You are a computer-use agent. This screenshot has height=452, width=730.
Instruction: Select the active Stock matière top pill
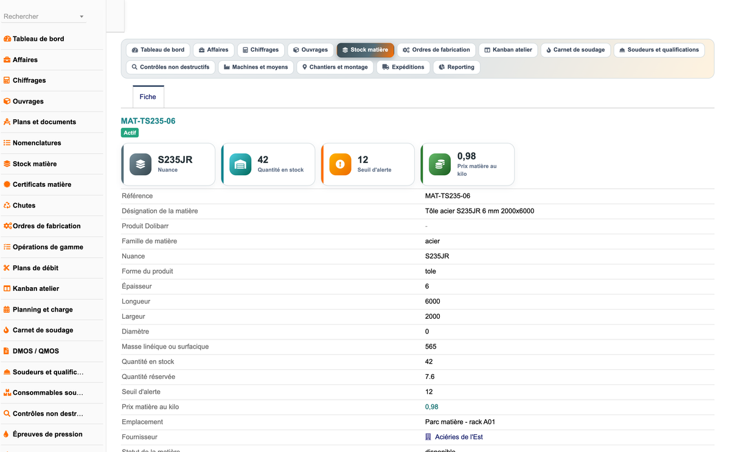[x=366, y=50]
